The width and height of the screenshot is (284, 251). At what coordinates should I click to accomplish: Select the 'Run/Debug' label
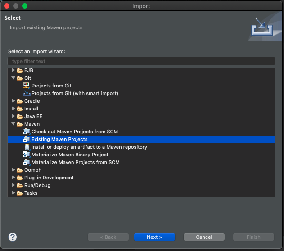pos(37,185)
